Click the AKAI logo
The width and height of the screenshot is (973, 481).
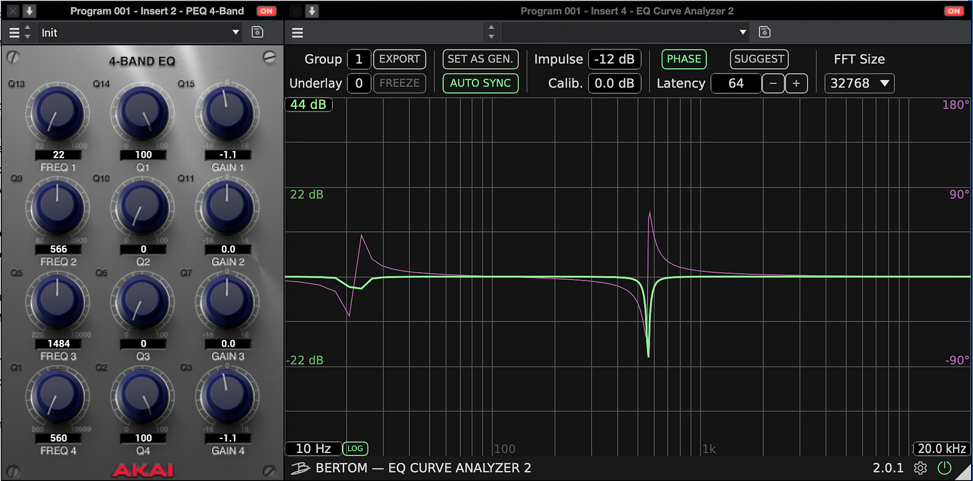pos(142,470)
